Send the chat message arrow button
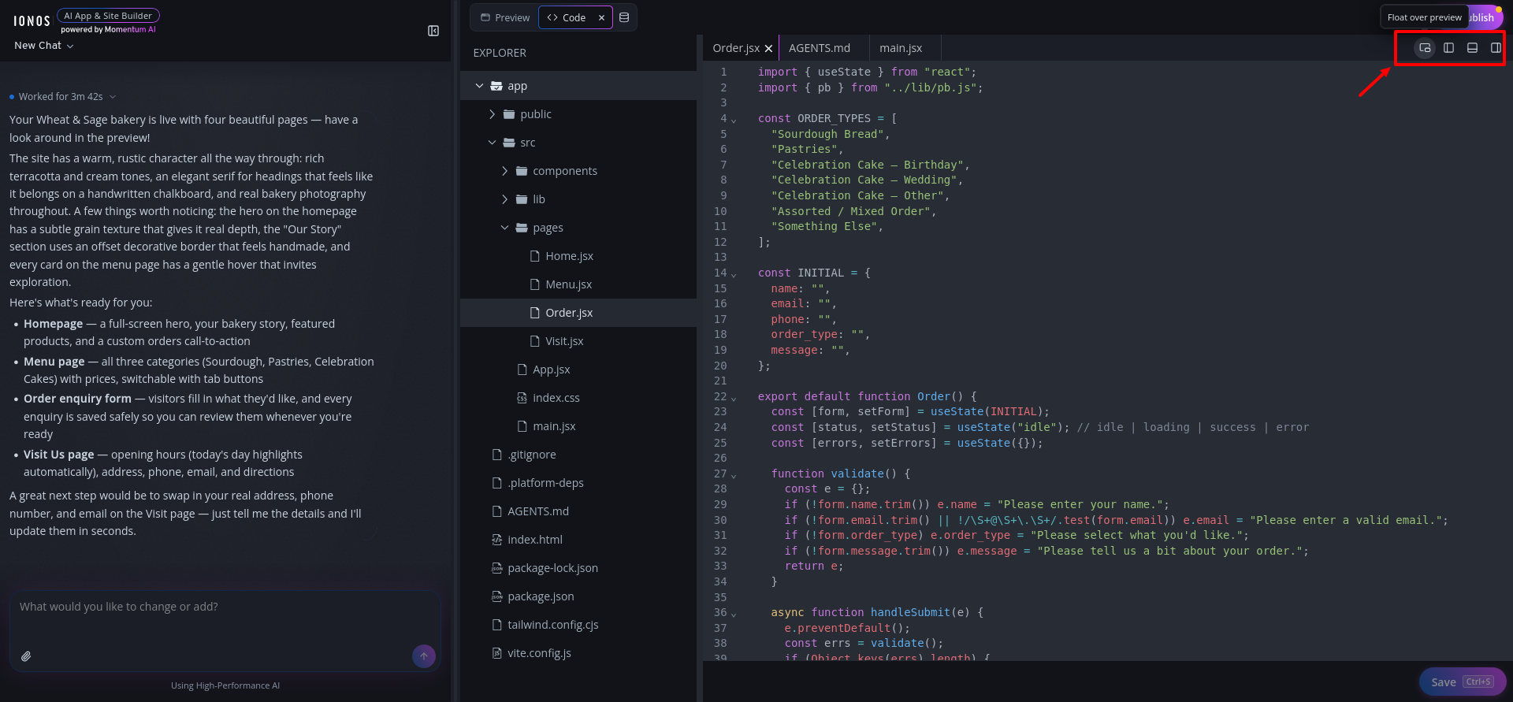 [x=424, y=656]
